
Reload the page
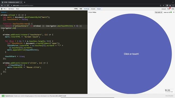click(x=8, y=5)
